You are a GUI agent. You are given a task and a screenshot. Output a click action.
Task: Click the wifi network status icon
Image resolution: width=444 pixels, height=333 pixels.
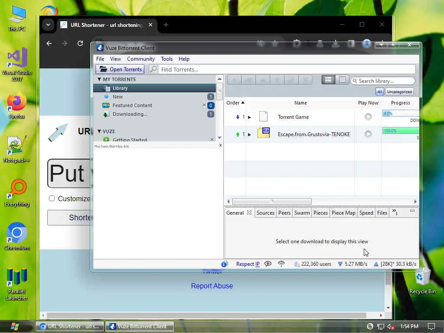[x=281, y=264]
